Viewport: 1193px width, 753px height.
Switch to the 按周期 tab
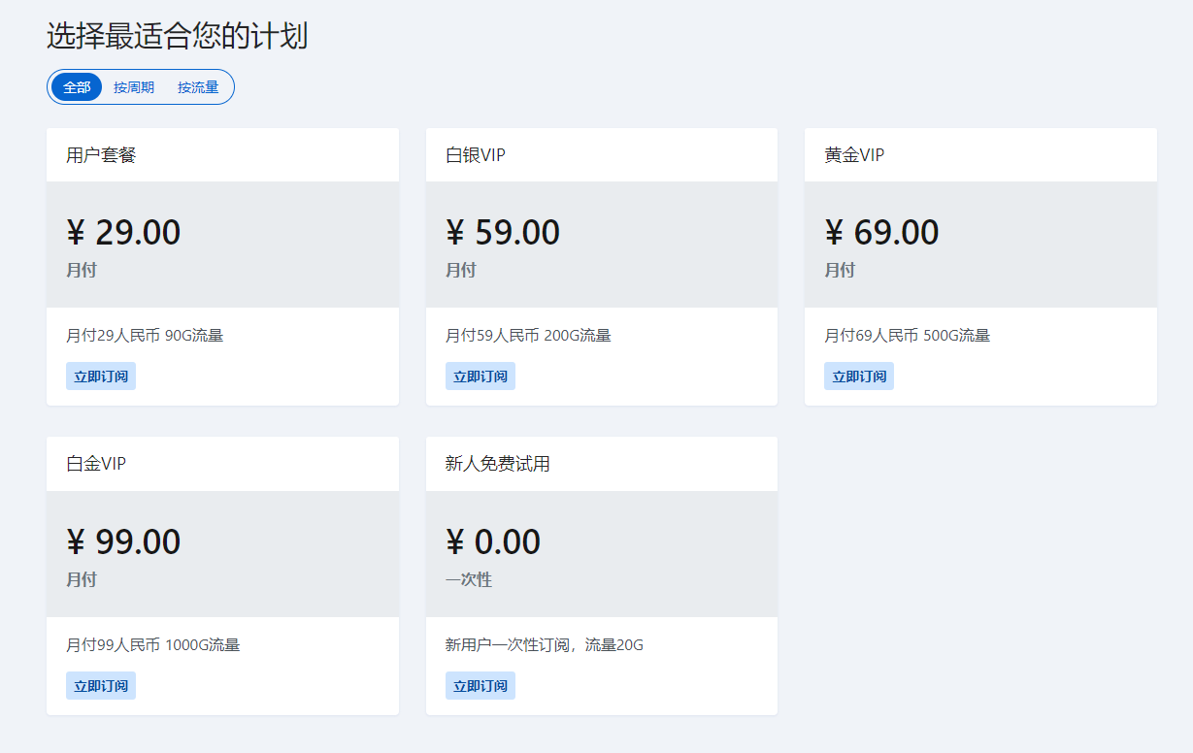click(134, 87)
